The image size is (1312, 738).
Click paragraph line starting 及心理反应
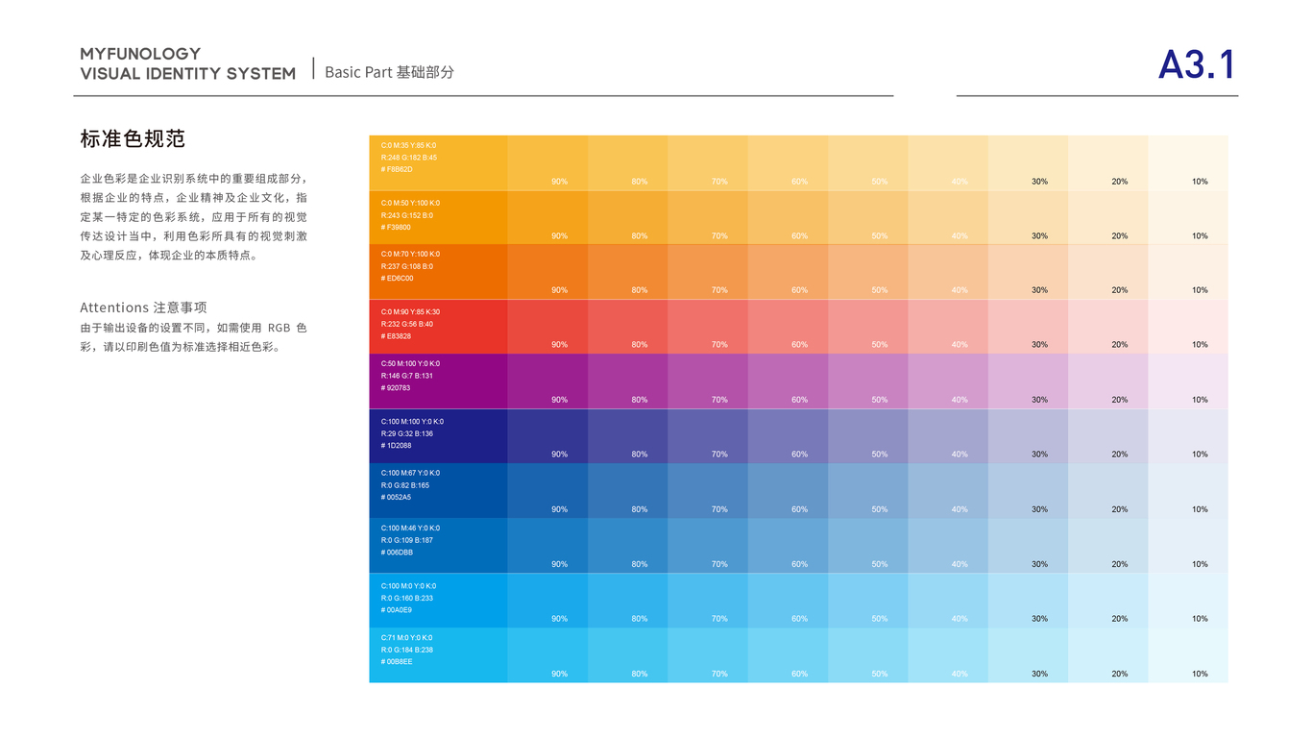point(169,256)
